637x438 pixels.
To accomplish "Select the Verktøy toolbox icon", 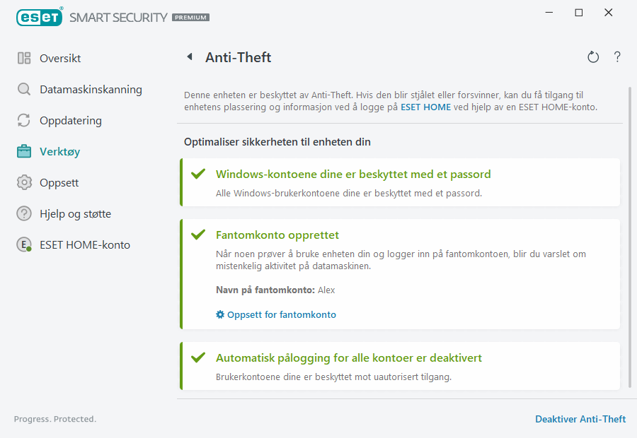I will coord(23,151).
